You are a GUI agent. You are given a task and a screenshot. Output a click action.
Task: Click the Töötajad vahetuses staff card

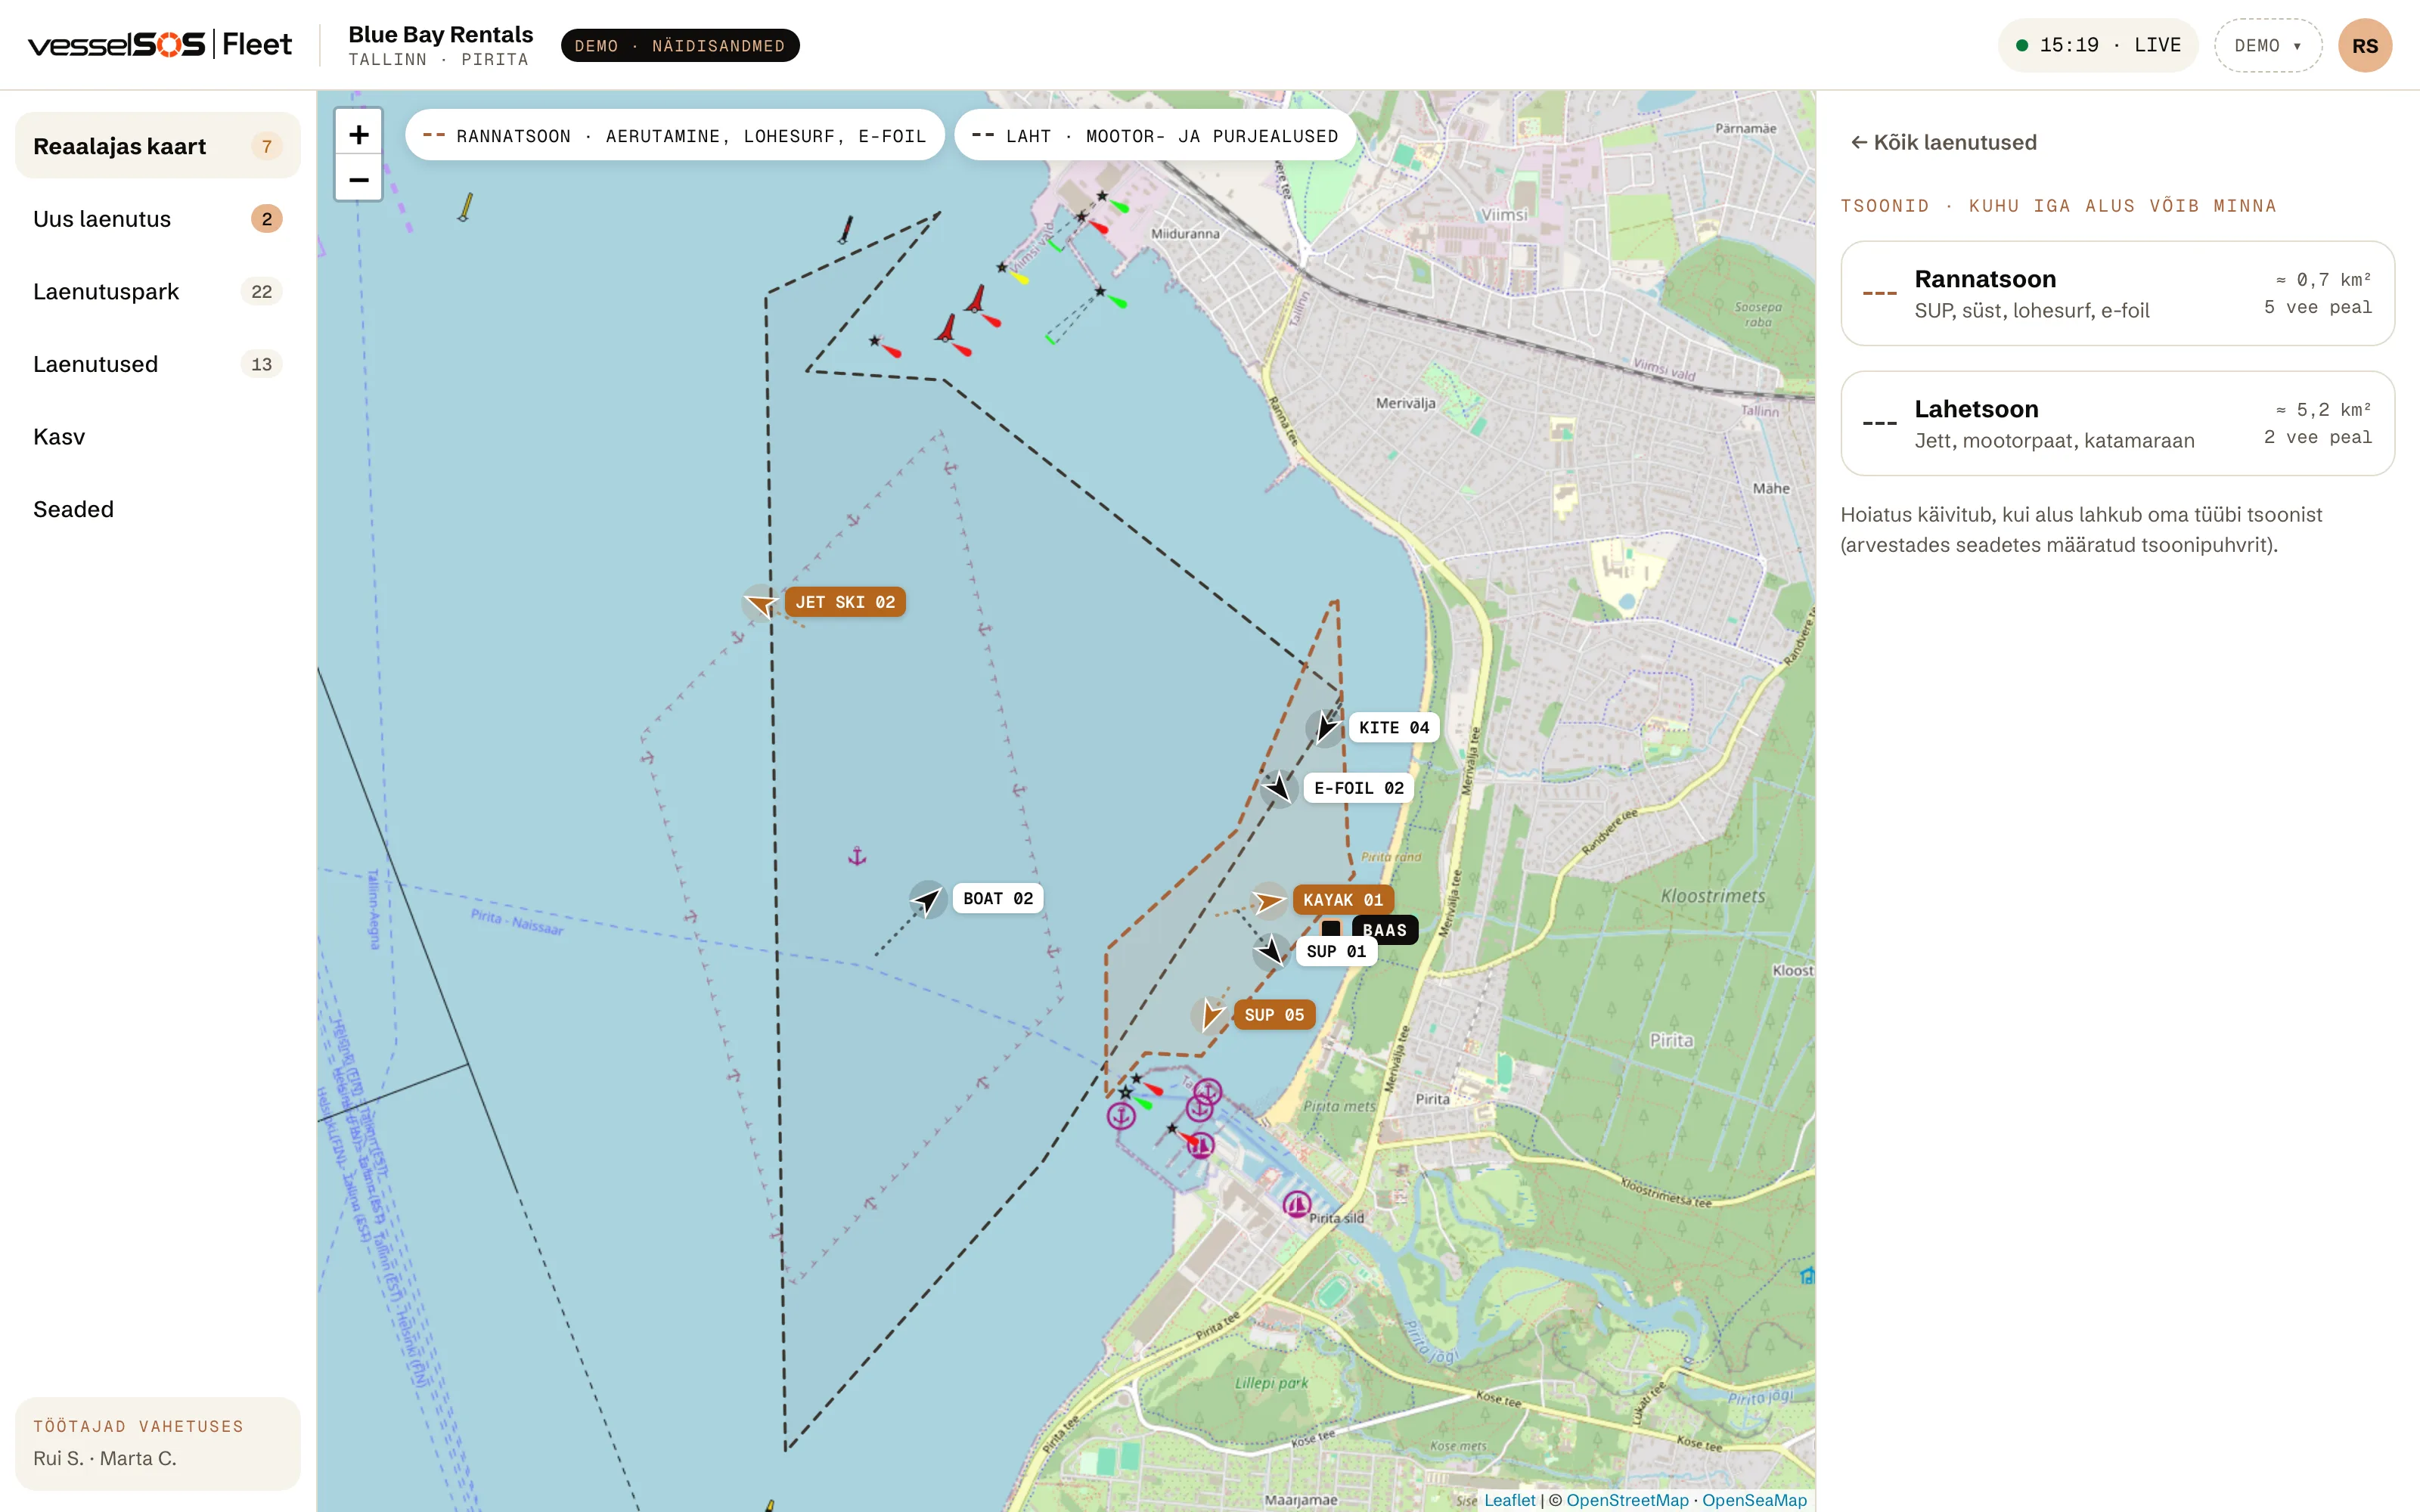tap(158, 1443)
